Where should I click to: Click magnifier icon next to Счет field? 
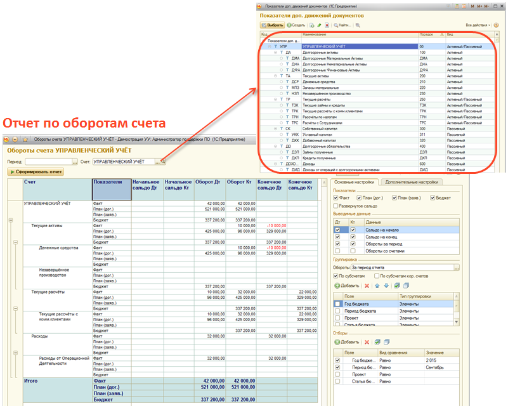(163, 162)
